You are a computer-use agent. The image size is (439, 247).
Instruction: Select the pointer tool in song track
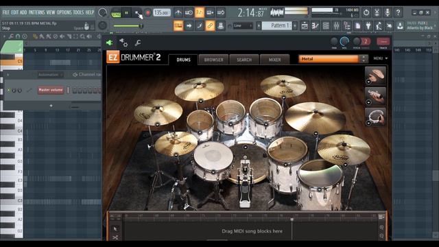coord(115,228)
